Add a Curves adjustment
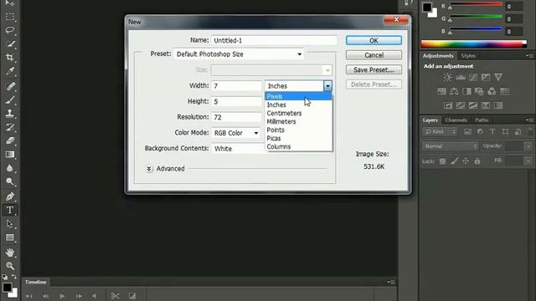Viewport: 536px width, 301px height. click(473, 77)
